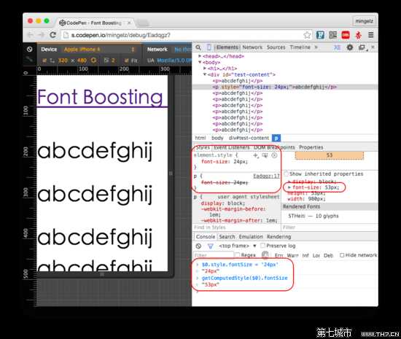Clear the console with the circle-slash icon
The height and width of the screenshot is (339, 401).
pos(198,246)
